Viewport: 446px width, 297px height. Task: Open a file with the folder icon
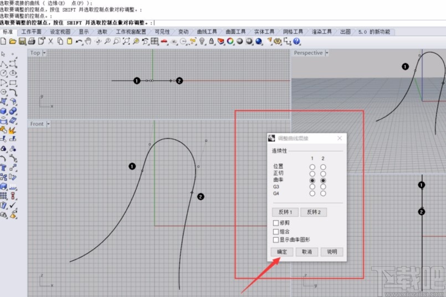tap(13, 41)
